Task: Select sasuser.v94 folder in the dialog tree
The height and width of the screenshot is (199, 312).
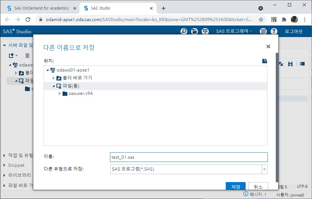Action: coord(80,94)
